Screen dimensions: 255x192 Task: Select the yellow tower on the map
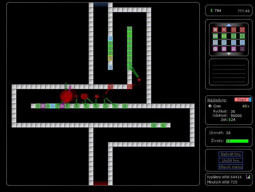pos(110,58)
